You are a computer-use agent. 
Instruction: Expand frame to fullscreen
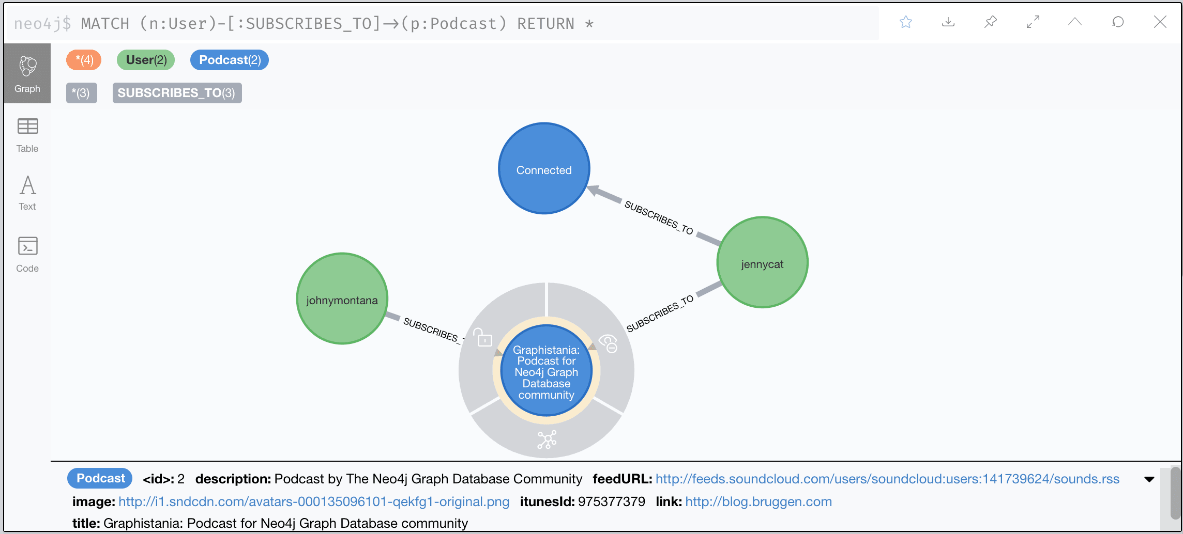(x=1033, y=22)
